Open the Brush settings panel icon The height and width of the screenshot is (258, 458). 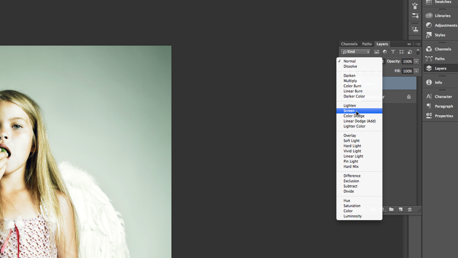click(415, 16)
